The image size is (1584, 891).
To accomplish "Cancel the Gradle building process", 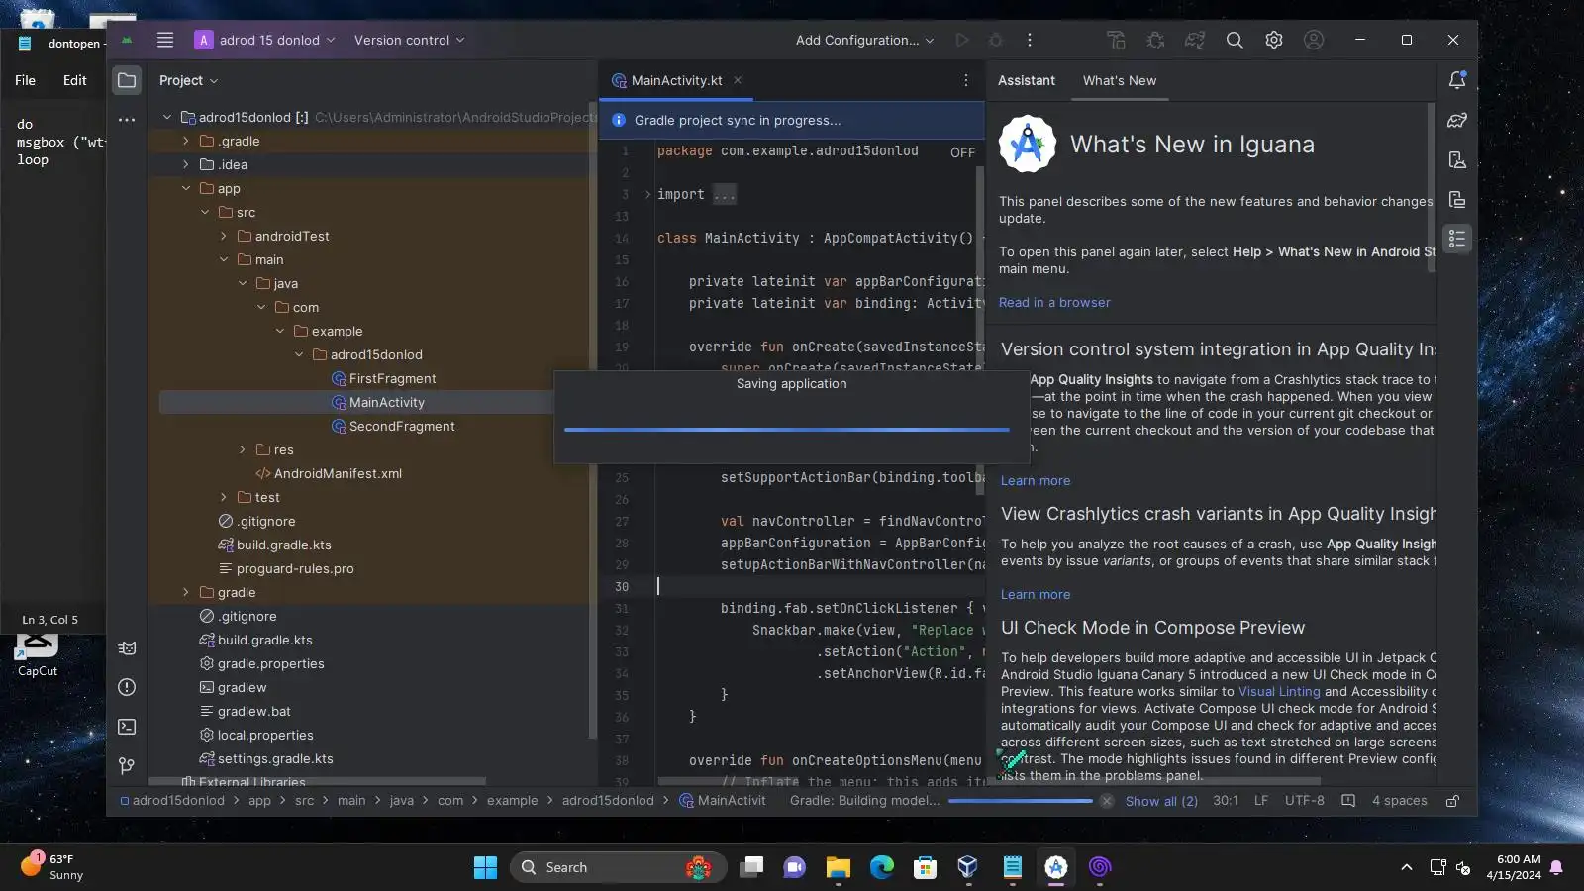I will [1107, 801].
